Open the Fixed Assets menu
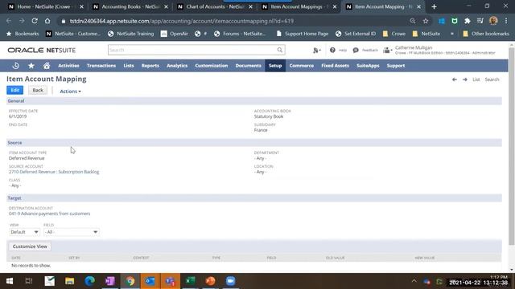The width and height of the screenshot is (515, 289). click(335, 66)
